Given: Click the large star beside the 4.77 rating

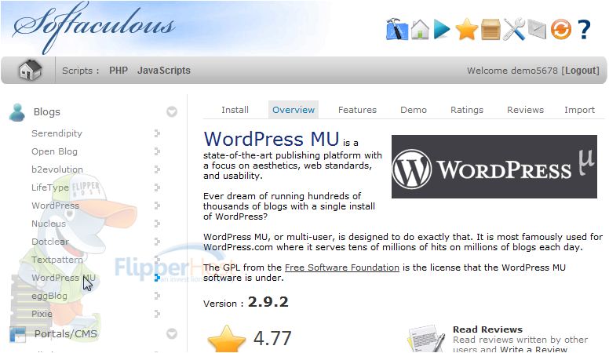Looking at the screenshot, I should coord(227,339).
